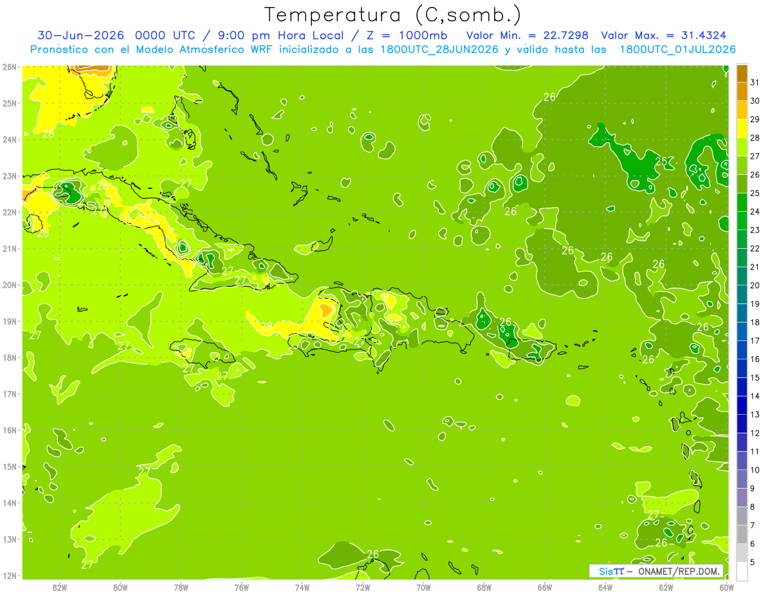Click the legend scale label 10
Screen dimensions: 772x596
point(755,470)
